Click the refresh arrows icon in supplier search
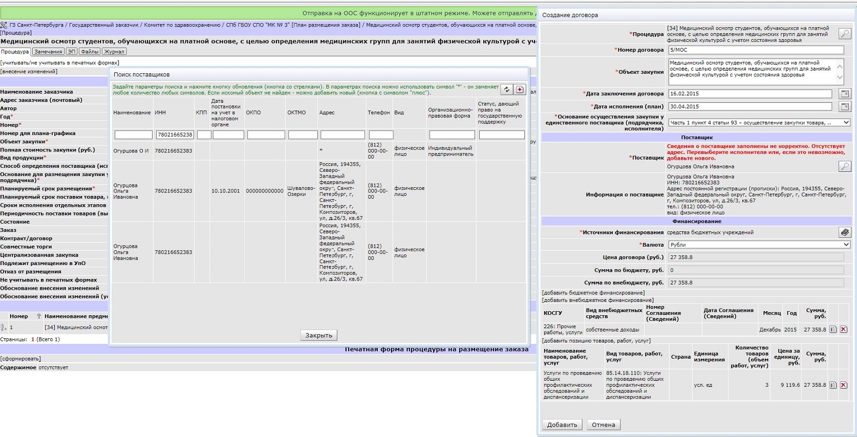Viewport: 857px width, 437px height. pos(506,90)
